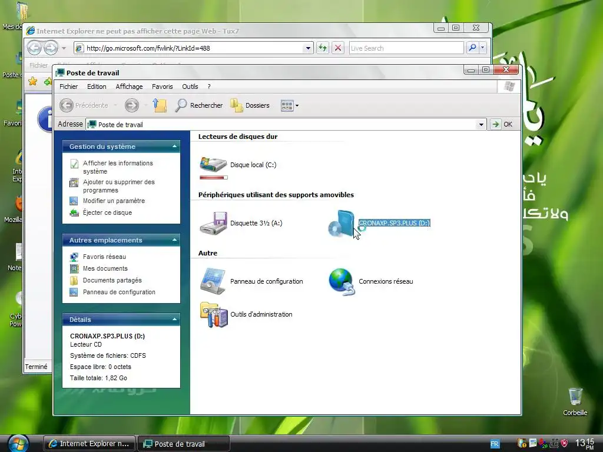
Task: Click Live Search magnifier button
Action: [x=472, y=48]
